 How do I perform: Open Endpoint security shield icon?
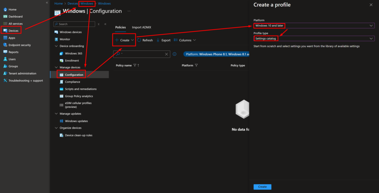point(5,45)
